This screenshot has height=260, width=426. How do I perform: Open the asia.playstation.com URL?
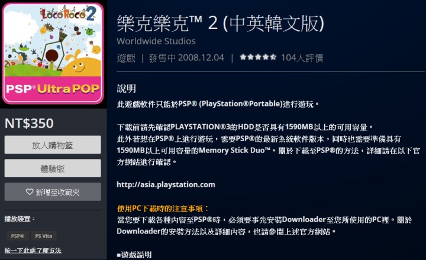coord(166,184)
